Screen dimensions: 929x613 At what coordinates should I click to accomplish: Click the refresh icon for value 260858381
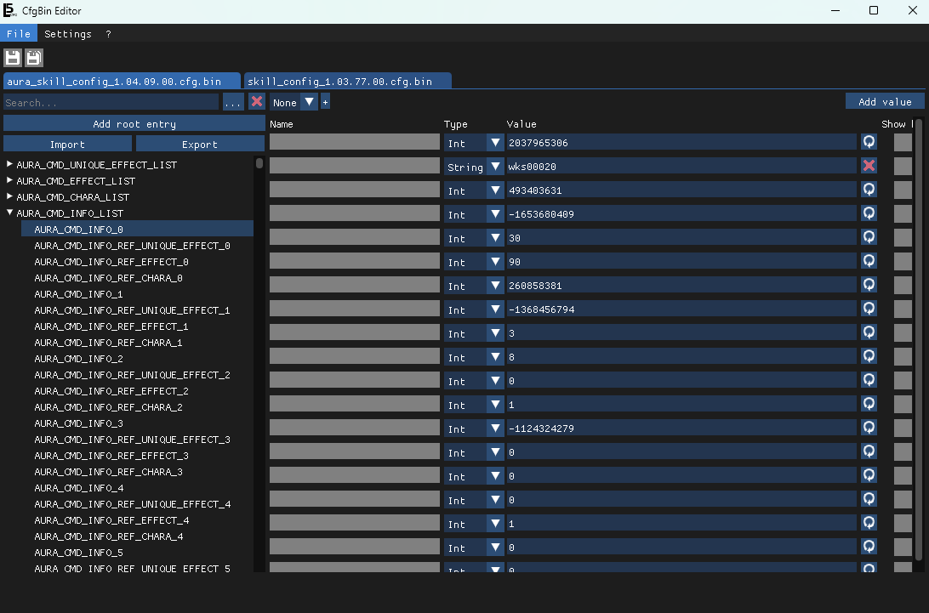tap(869, 285)
